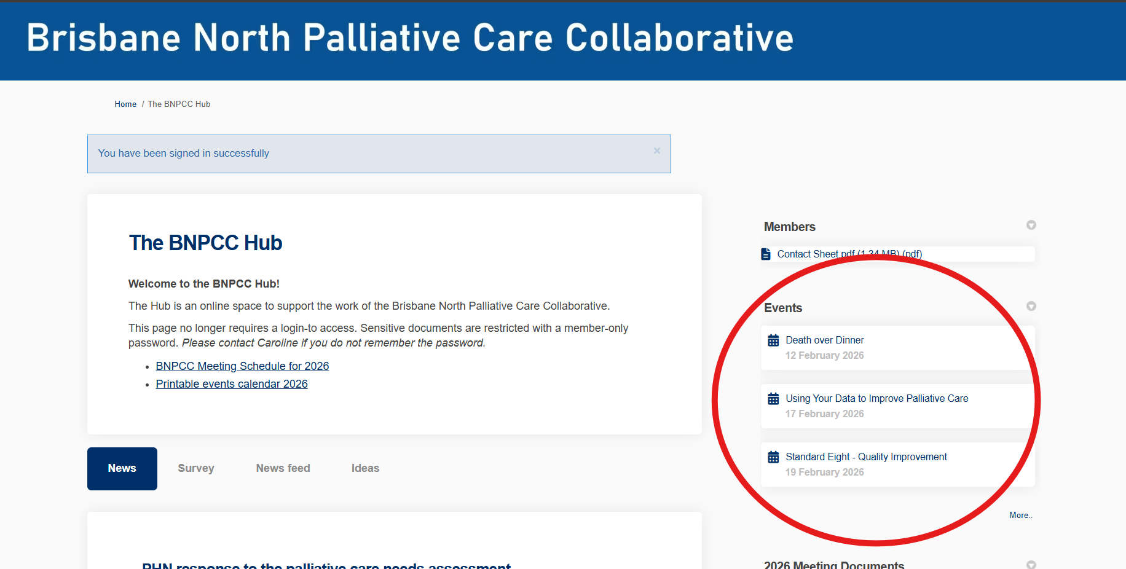Image resolution: width=1126 pixels, height=569 pixels.
Task: Collapse the 2026 Meeting Documents arrow
Action: pos(1031,564)
